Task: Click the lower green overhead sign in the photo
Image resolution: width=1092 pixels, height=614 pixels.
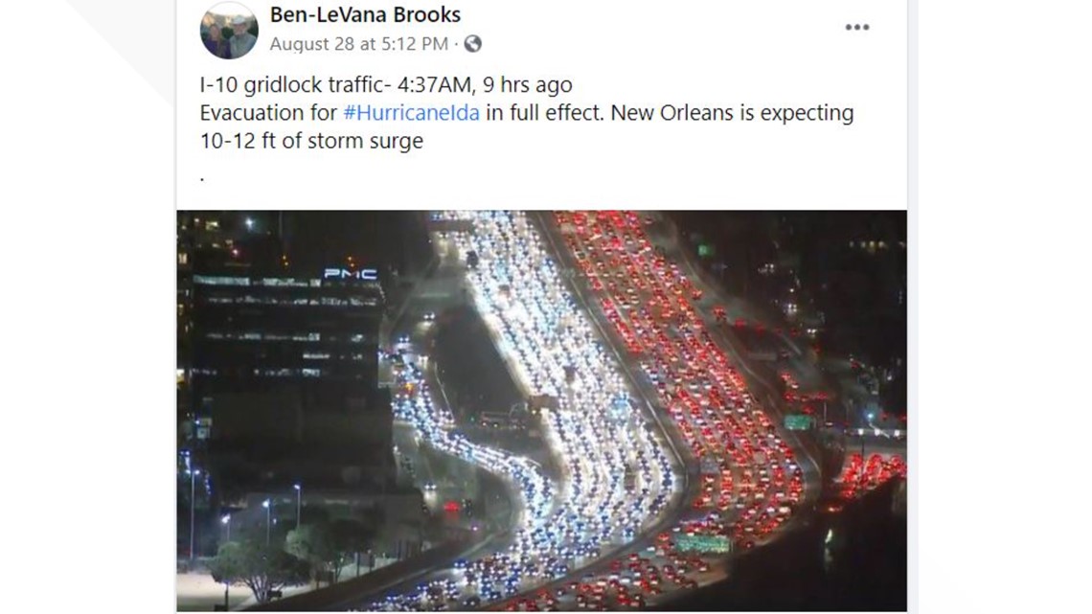Action: (701, 543)
